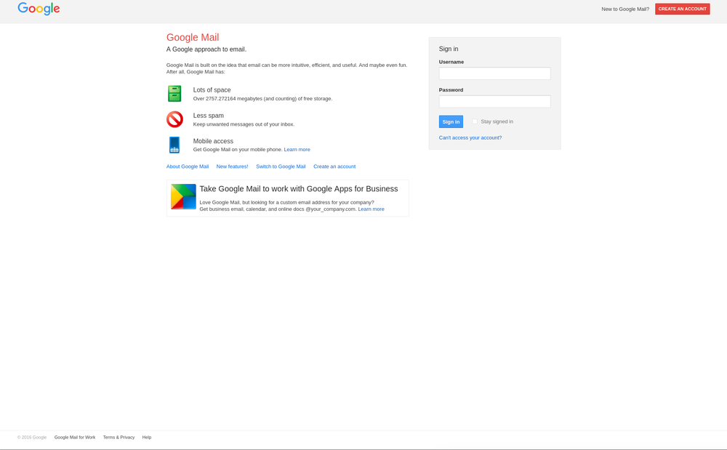
Task: Click Create an account link below features
Action: click(334, 166)
